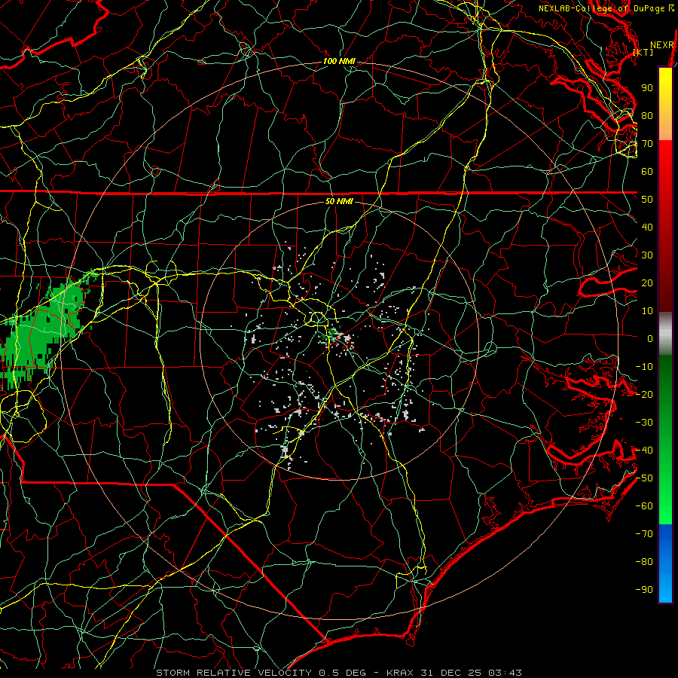The width and height of the screenshot is (678, 678).
Task: Click the 50 value on the velocity scale
Action: 647,200
